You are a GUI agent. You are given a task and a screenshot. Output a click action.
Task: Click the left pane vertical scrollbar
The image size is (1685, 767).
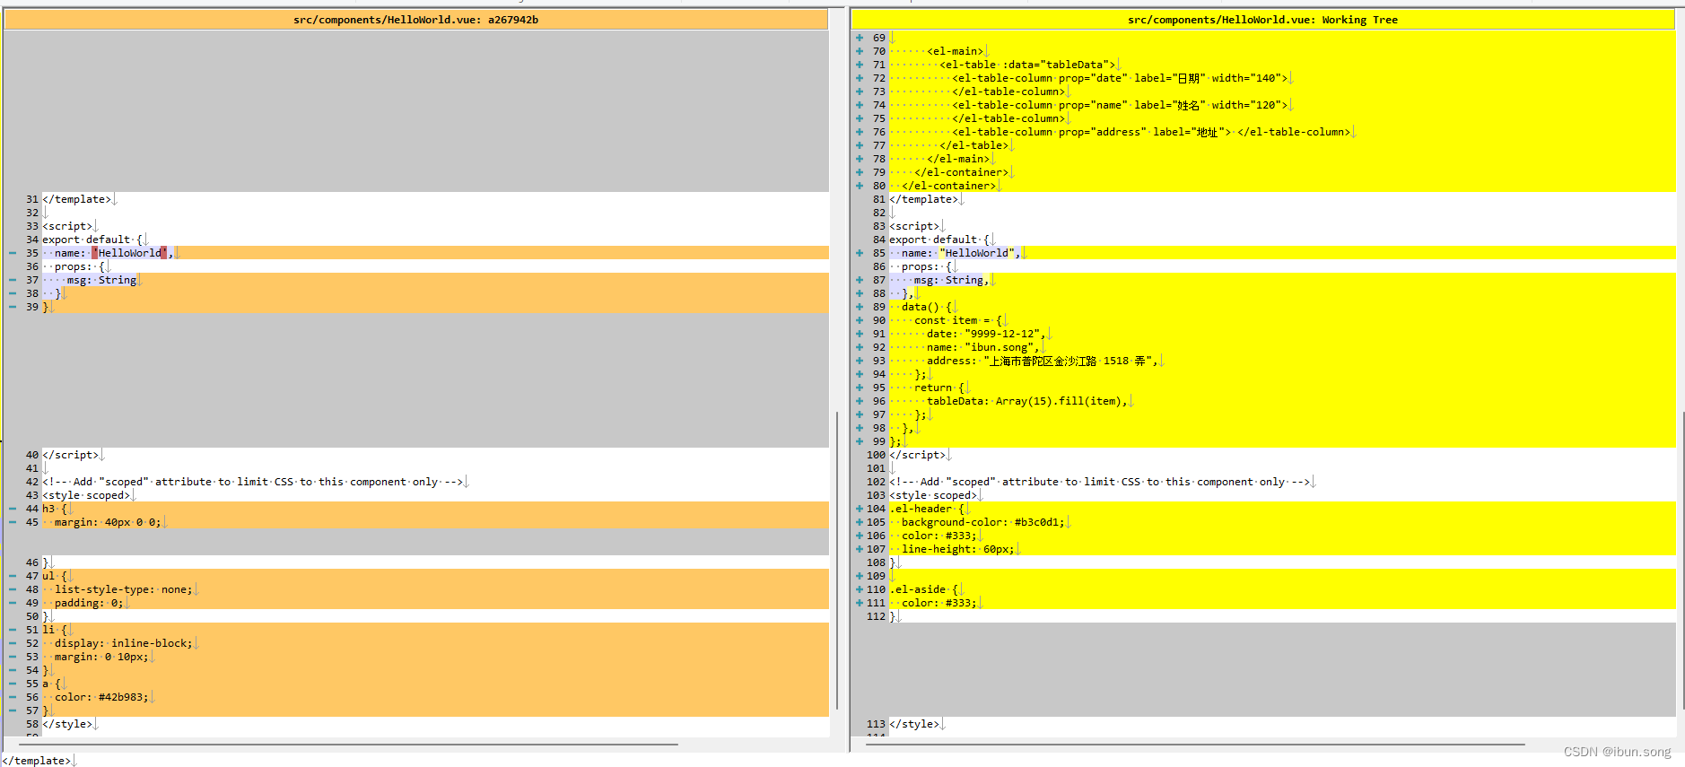pos(837,561)
